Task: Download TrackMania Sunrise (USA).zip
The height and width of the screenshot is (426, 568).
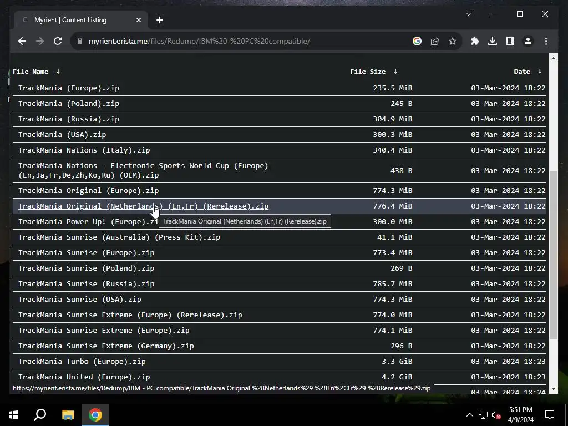Action: point(80,300)
